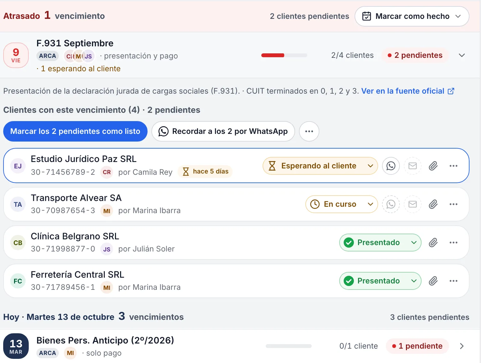Open Ver en la fuente oficial link
This screenshot has width=481, height=363.
pos(408,91)
